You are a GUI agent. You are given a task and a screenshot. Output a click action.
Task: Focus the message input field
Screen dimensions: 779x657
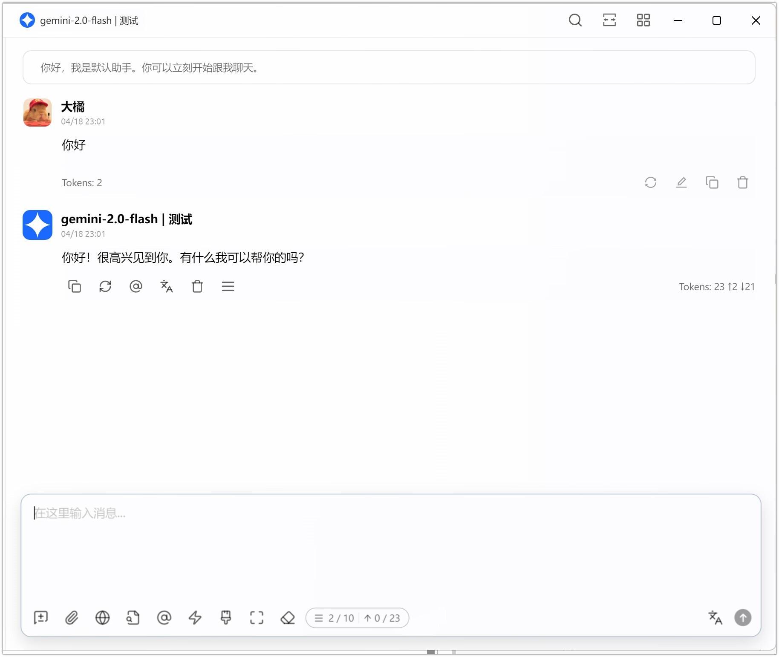(x=391, y=550)
